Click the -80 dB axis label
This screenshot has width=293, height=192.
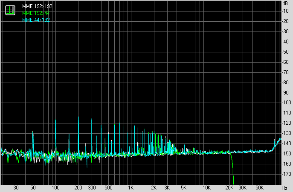(286, 82)
